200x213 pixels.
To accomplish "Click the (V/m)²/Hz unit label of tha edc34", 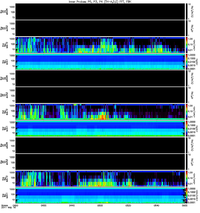I will (x=192, y=11).
